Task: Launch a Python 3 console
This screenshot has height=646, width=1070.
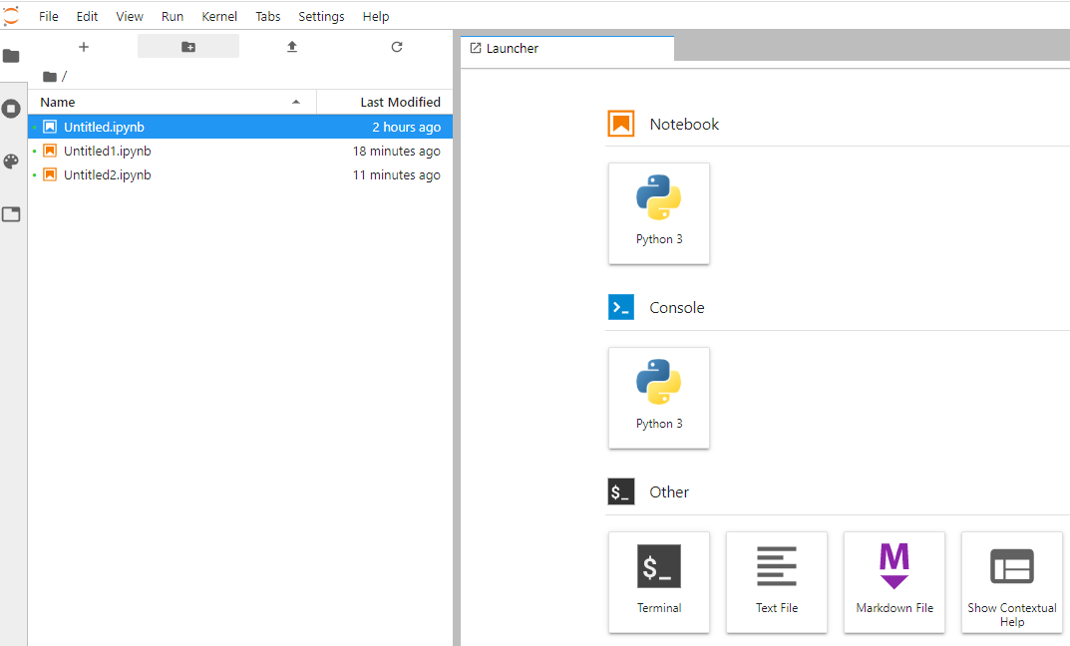Action: pos(658,398)
